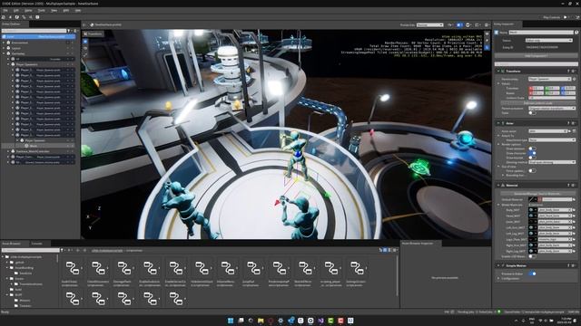Click the Add non-uniform scale button

[x=537, y=103]
